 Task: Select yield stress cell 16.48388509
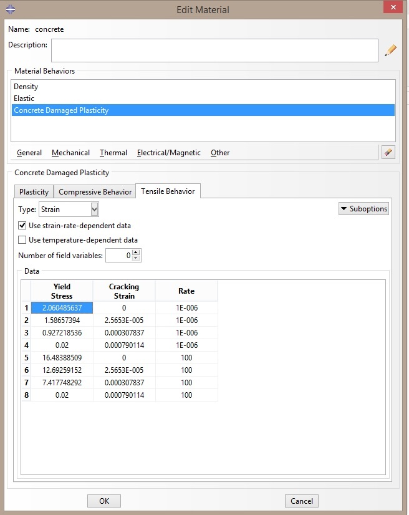(x=62, y=358)
